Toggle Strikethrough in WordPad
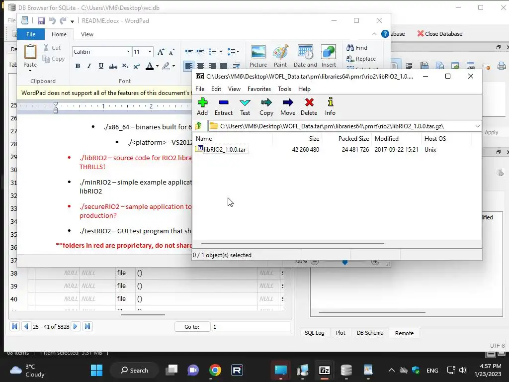 coord(113,66)
